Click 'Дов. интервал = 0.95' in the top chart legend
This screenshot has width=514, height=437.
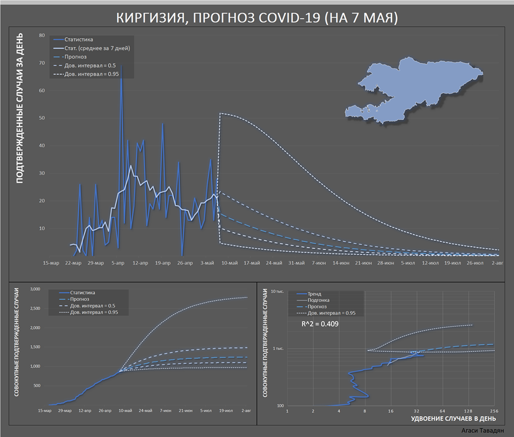coord(92,74)
